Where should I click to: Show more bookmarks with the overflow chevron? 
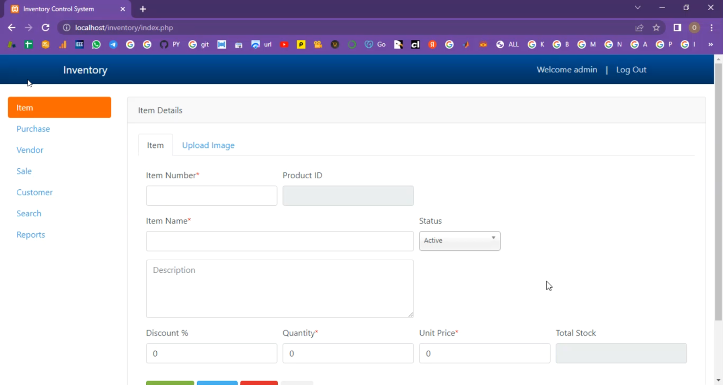click(710, 44)
